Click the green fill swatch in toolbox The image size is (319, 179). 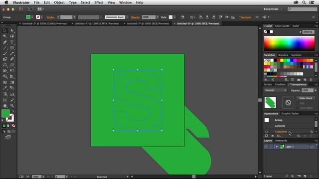tap(5, 113)
